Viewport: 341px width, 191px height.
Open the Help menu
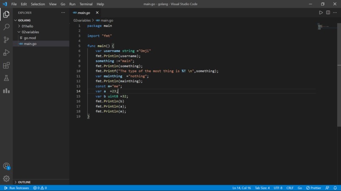click(100, 4)
